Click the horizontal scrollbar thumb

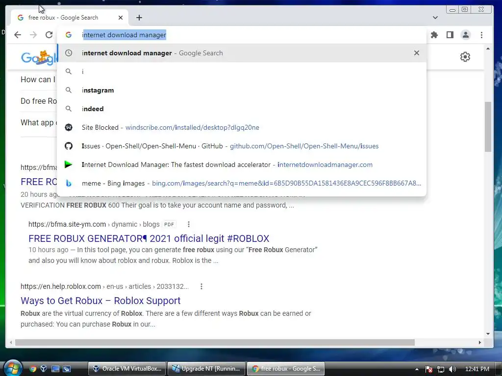[x=215, y=342]
